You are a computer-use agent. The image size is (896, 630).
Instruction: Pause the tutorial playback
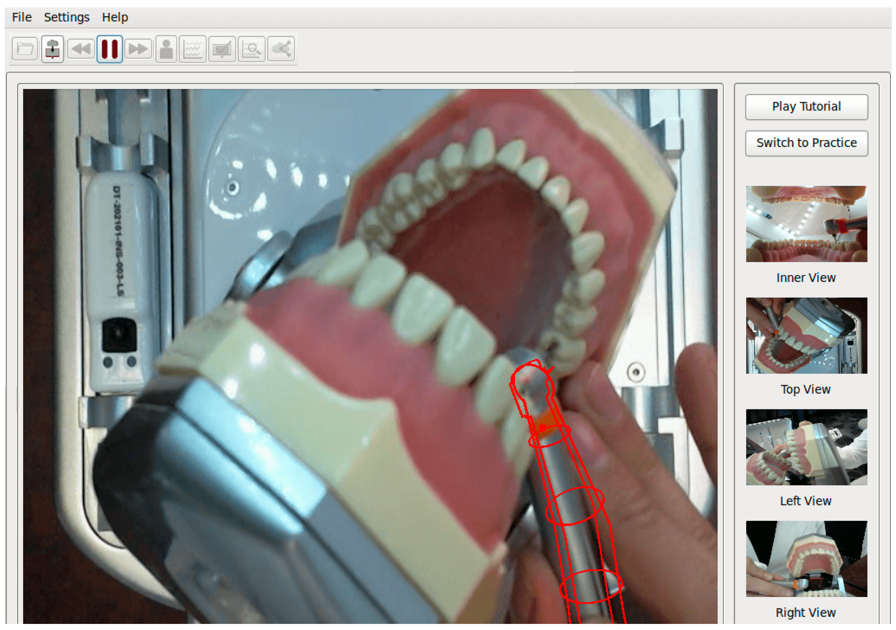[110, 49]
